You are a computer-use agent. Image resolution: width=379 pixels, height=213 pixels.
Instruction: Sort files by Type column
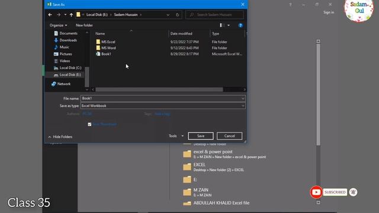(x=216, y=34)
